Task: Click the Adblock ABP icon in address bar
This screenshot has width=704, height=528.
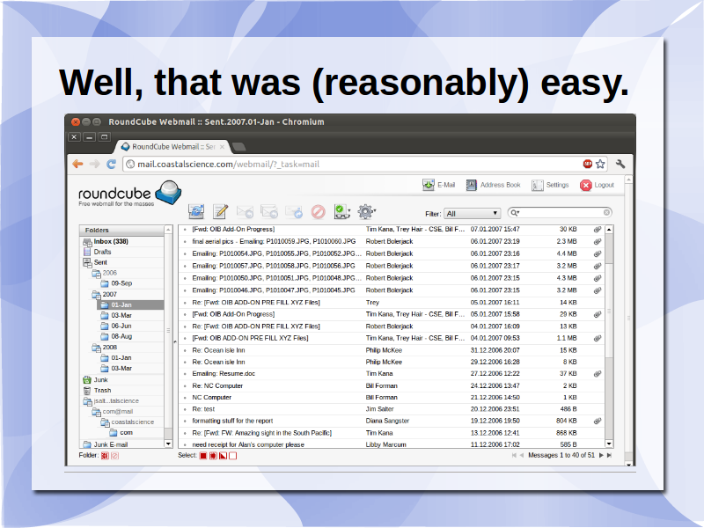Action: coord(587,164)
